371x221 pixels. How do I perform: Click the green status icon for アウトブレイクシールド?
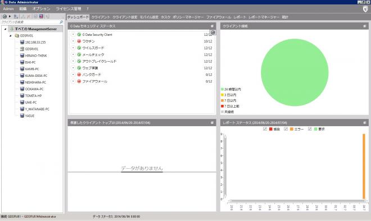tap(79, 61)
